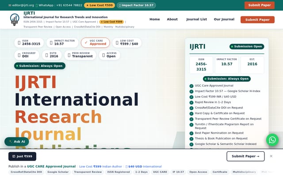
Task: Click the UGC CARE Approved pill
Action: point(96,42)
